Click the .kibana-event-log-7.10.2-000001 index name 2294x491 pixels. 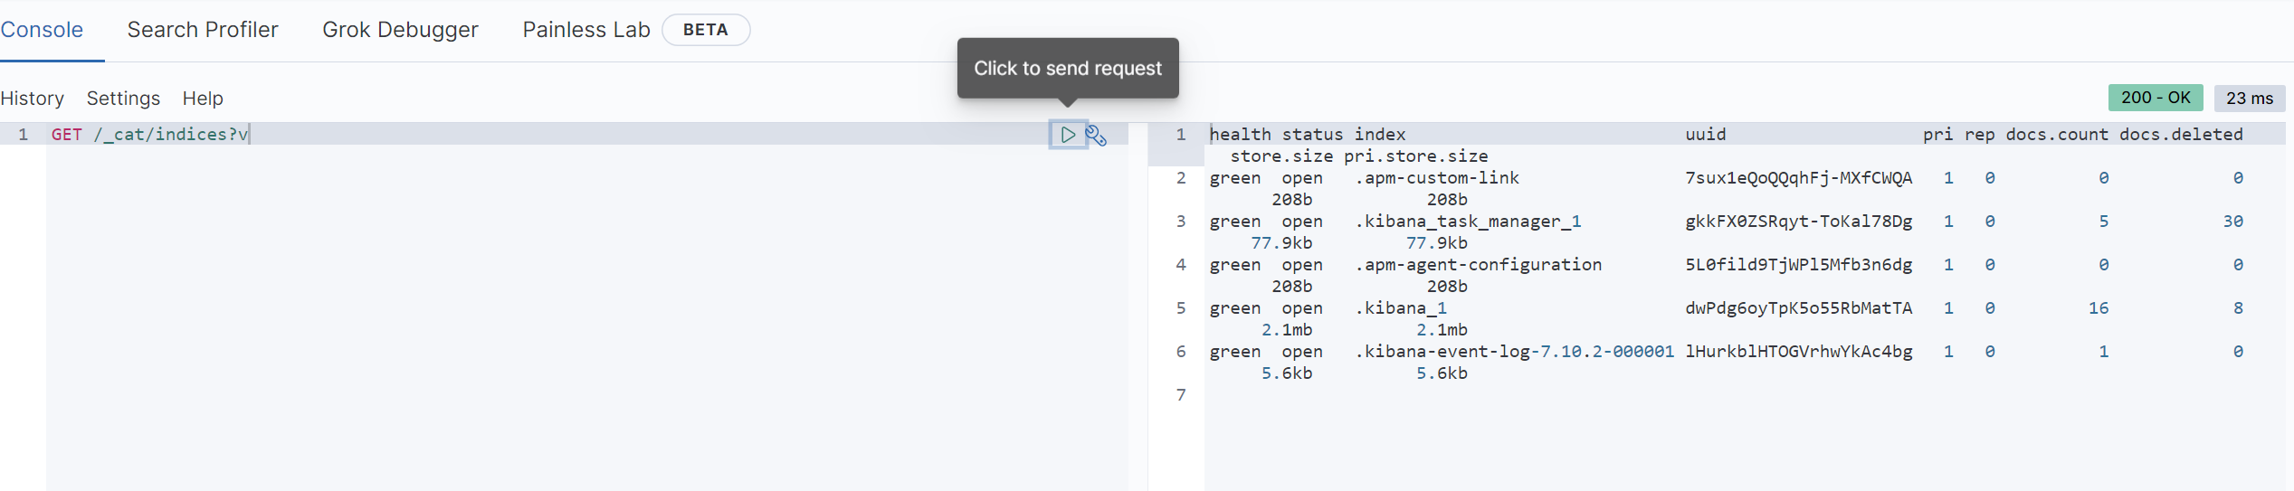(1514, 352)
